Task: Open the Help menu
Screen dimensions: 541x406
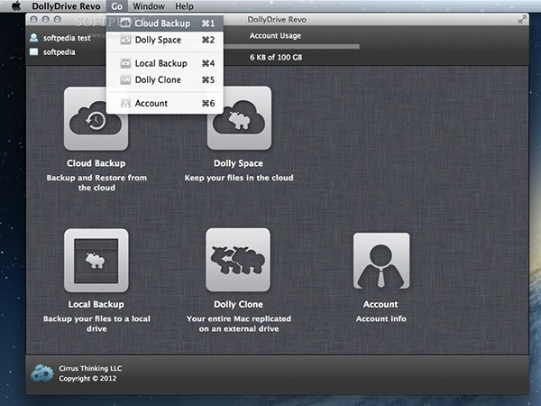Action: click(184, 6)
